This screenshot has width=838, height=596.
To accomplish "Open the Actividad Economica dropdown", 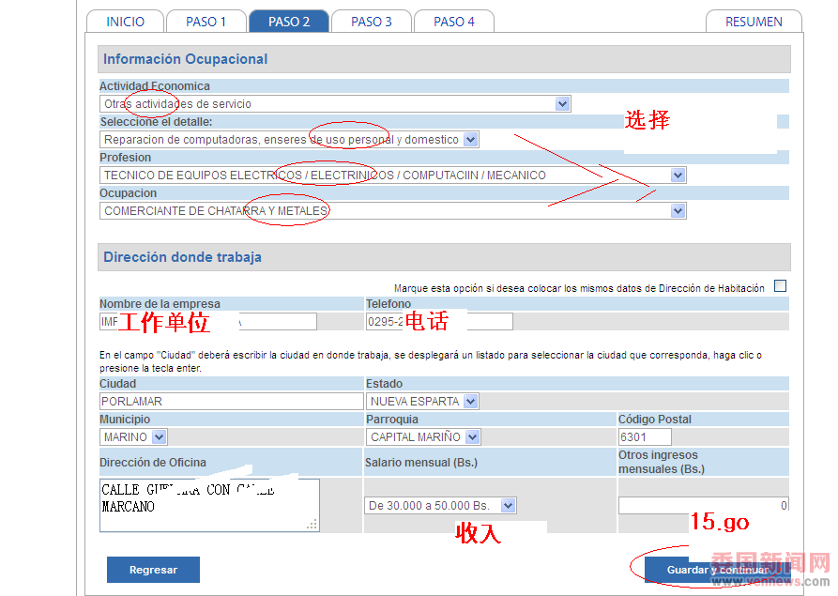I will tap(335, 103).
